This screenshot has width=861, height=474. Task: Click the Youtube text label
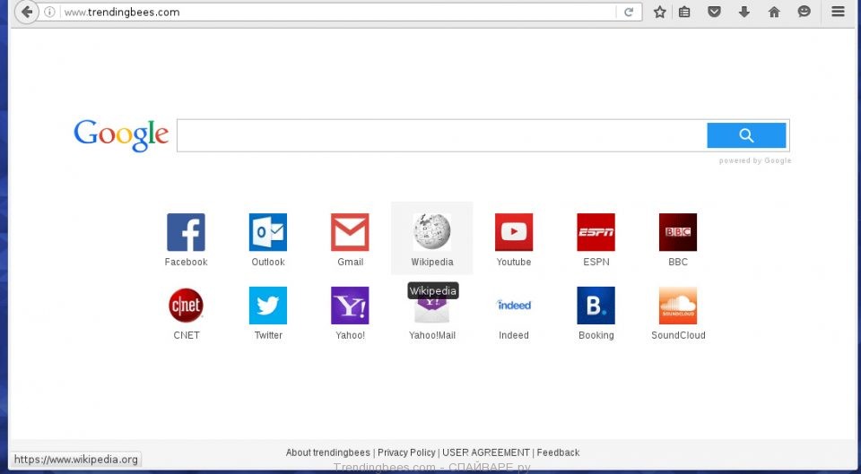coord(514,263)
